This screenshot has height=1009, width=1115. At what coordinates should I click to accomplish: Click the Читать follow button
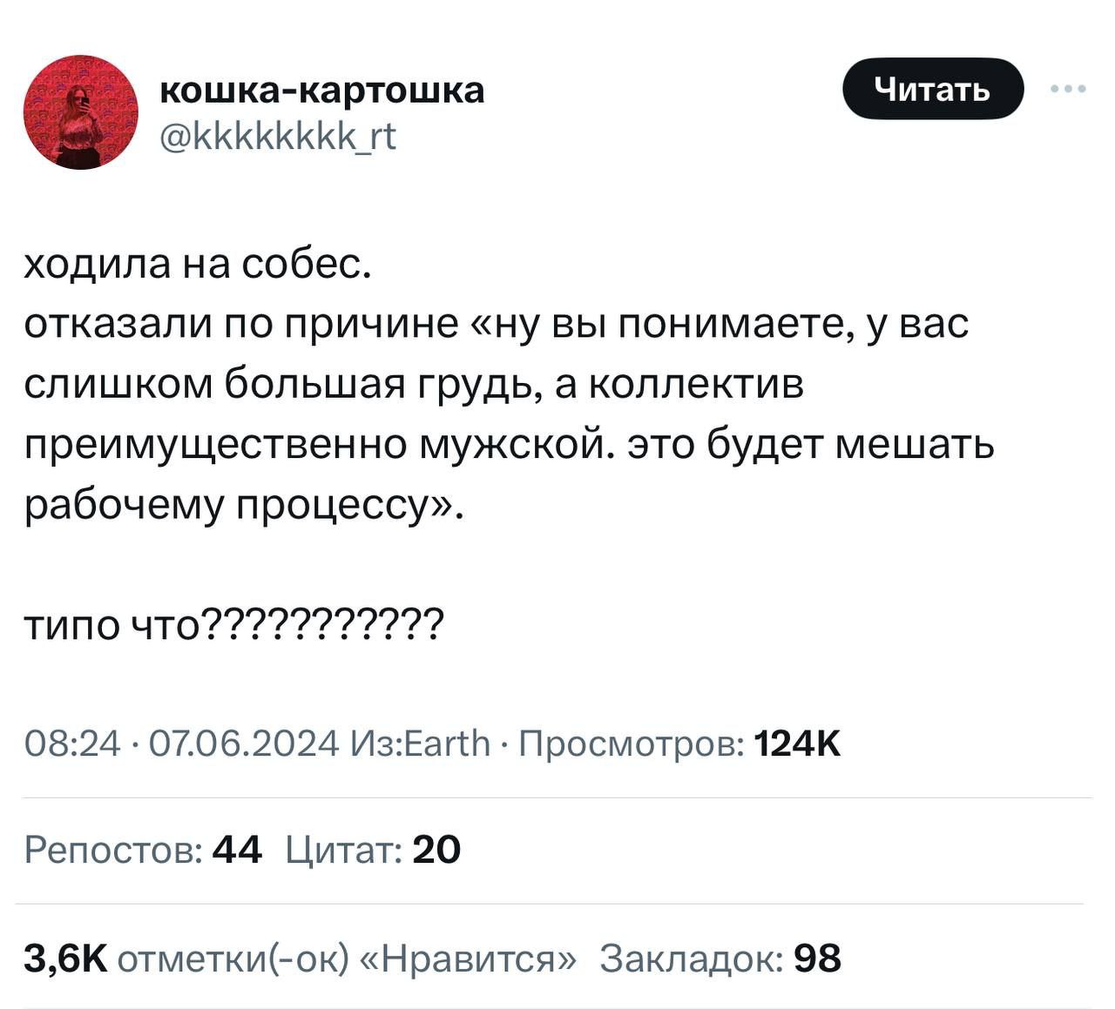tap(932, 88)
